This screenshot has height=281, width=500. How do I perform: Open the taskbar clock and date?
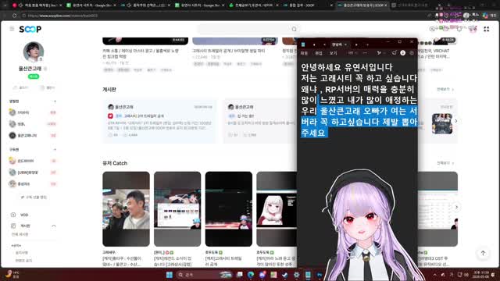click(481, 275)
